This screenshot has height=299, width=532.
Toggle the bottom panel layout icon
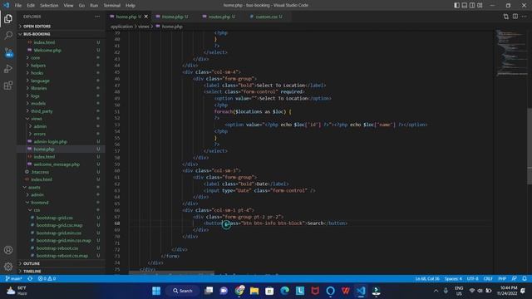coord(465,6)
